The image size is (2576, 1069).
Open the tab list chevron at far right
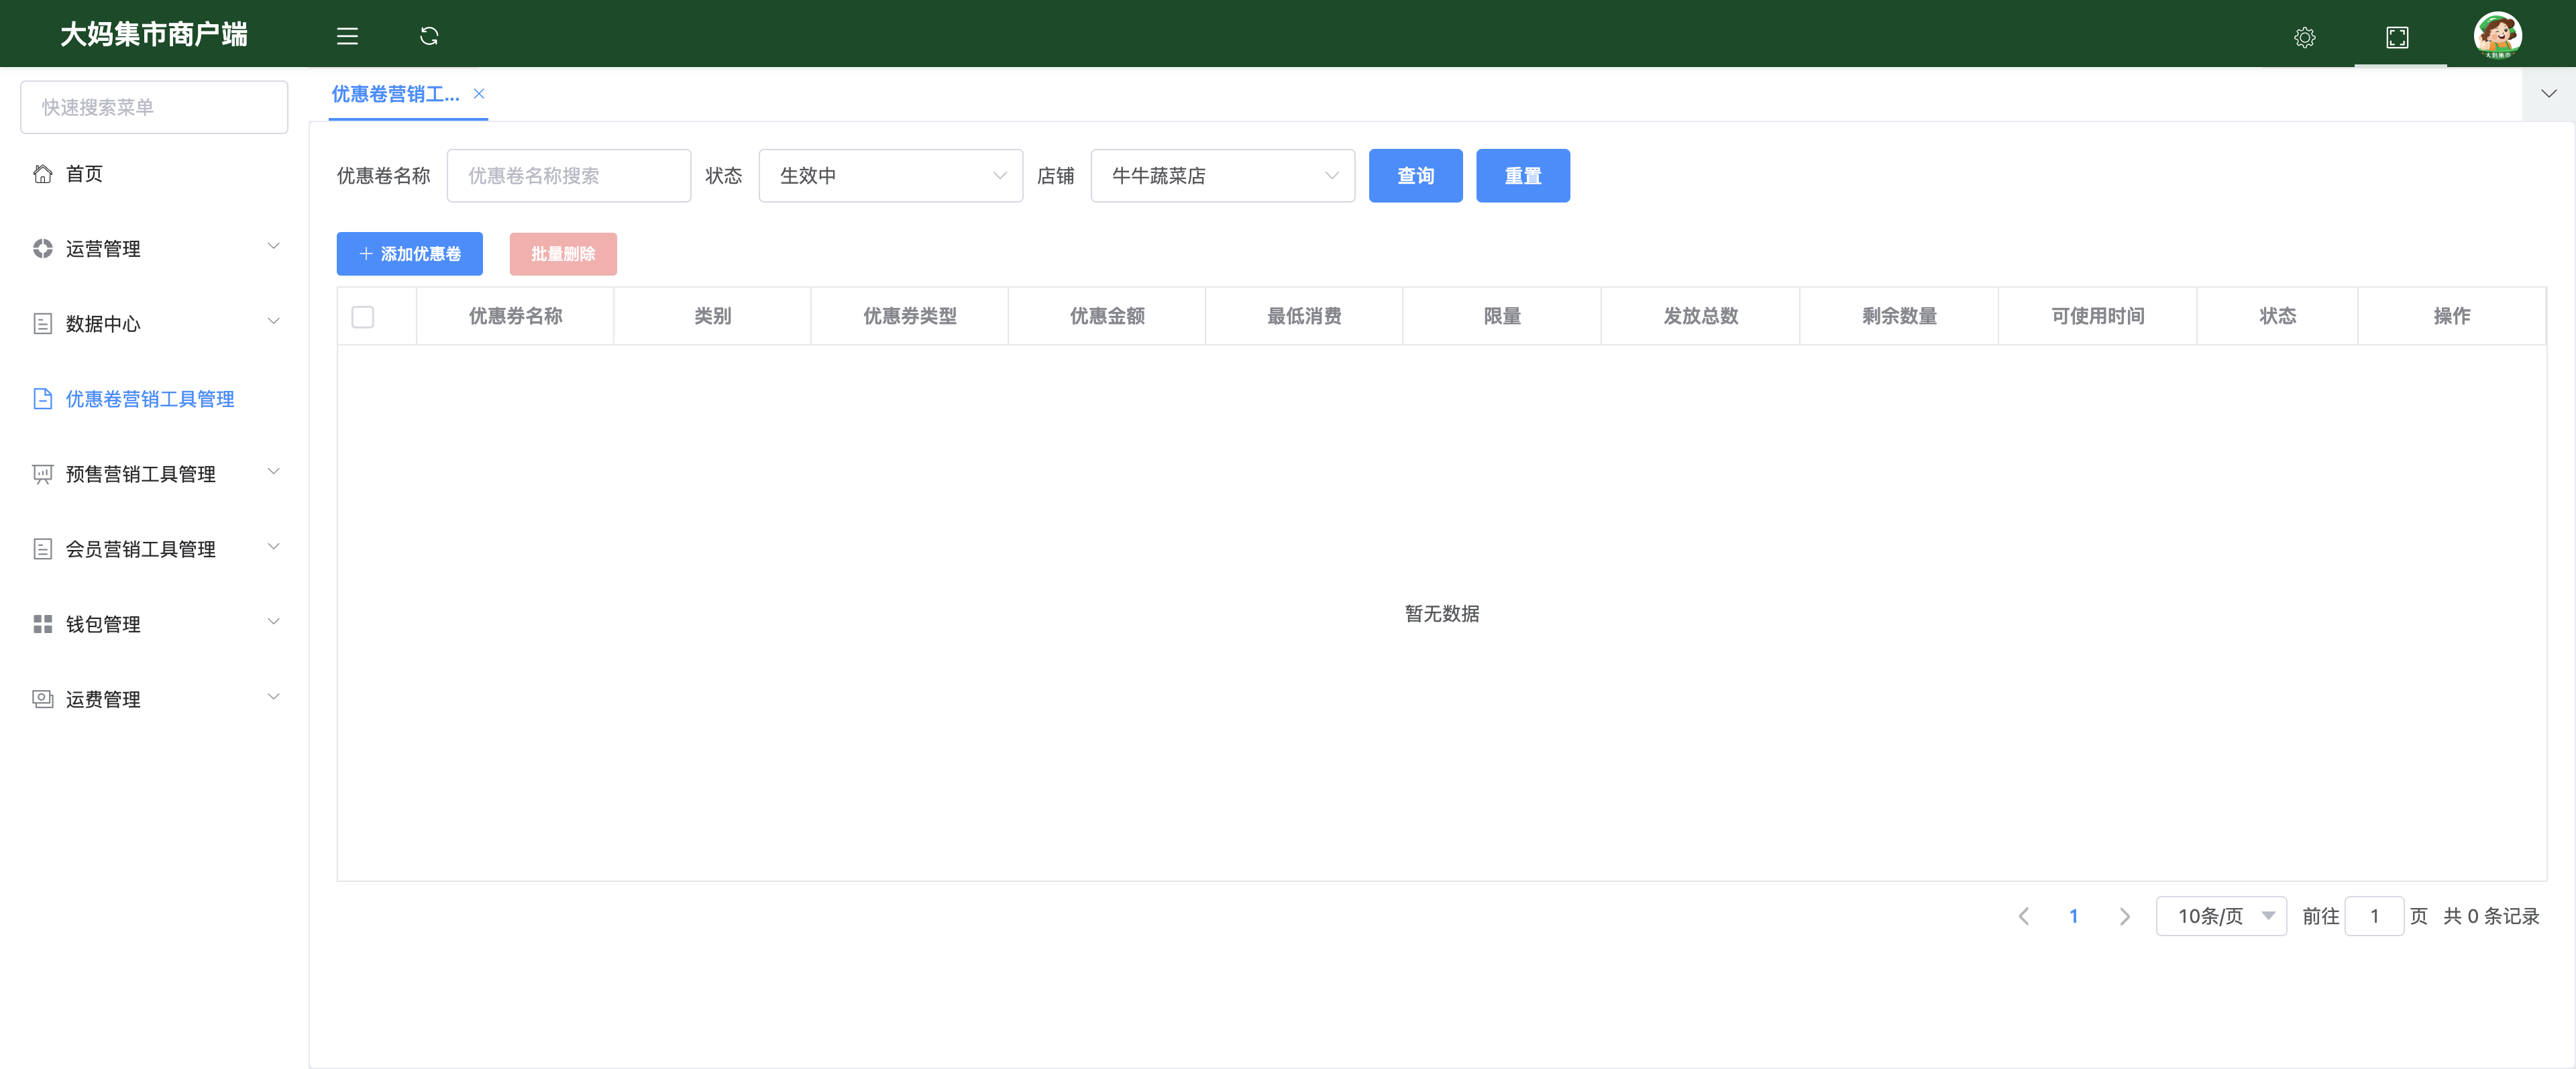tap(2548, 93)
